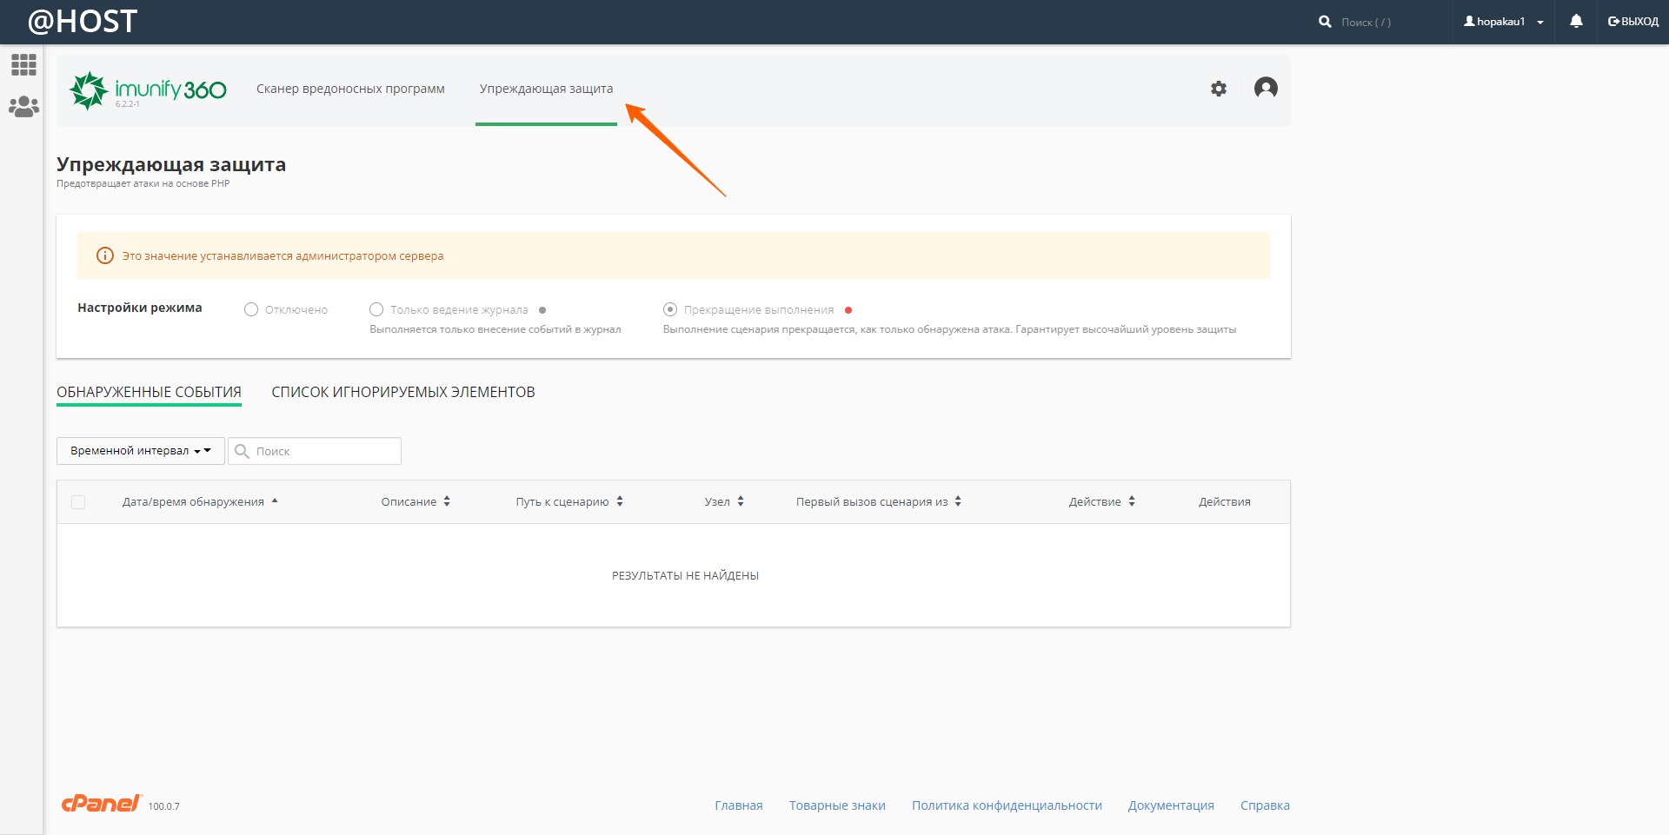View notifications bell in top bar

(x=1576, y=22)
